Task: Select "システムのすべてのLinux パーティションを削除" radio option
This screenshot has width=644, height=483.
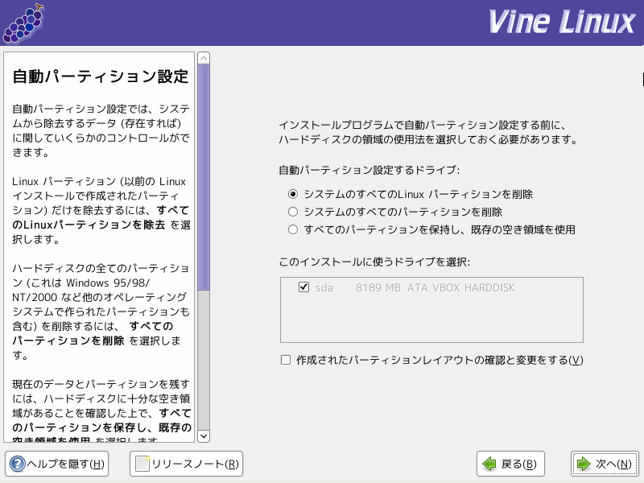Action: (x=293, y=194)
